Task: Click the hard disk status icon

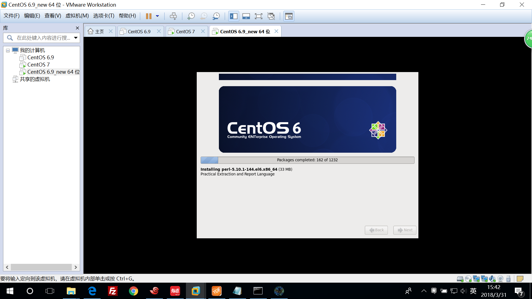Action: (460, 279)
